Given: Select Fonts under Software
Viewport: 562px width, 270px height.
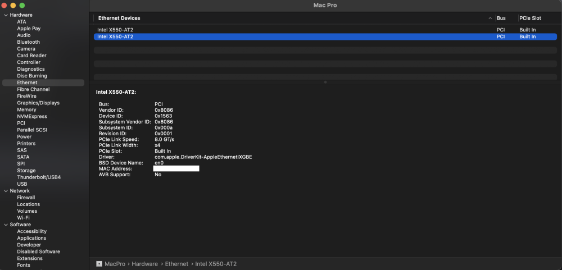Looking at the screenshot, I should (x=24, y=266).
